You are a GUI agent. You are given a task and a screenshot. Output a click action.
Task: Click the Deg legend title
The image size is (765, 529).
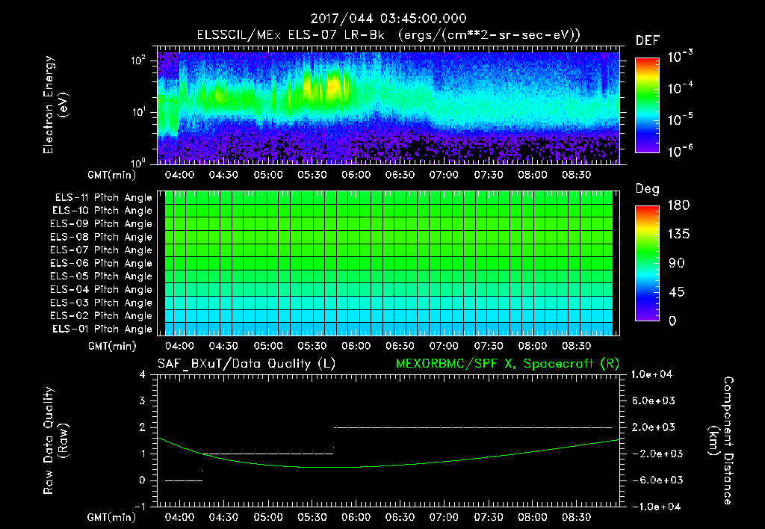pos(648,189)
